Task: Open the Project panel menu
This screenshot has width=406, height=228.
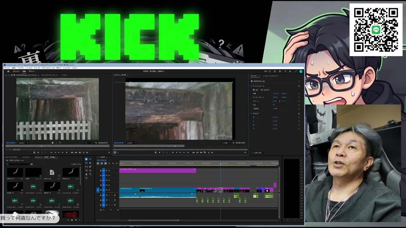Action: (57, 157)
